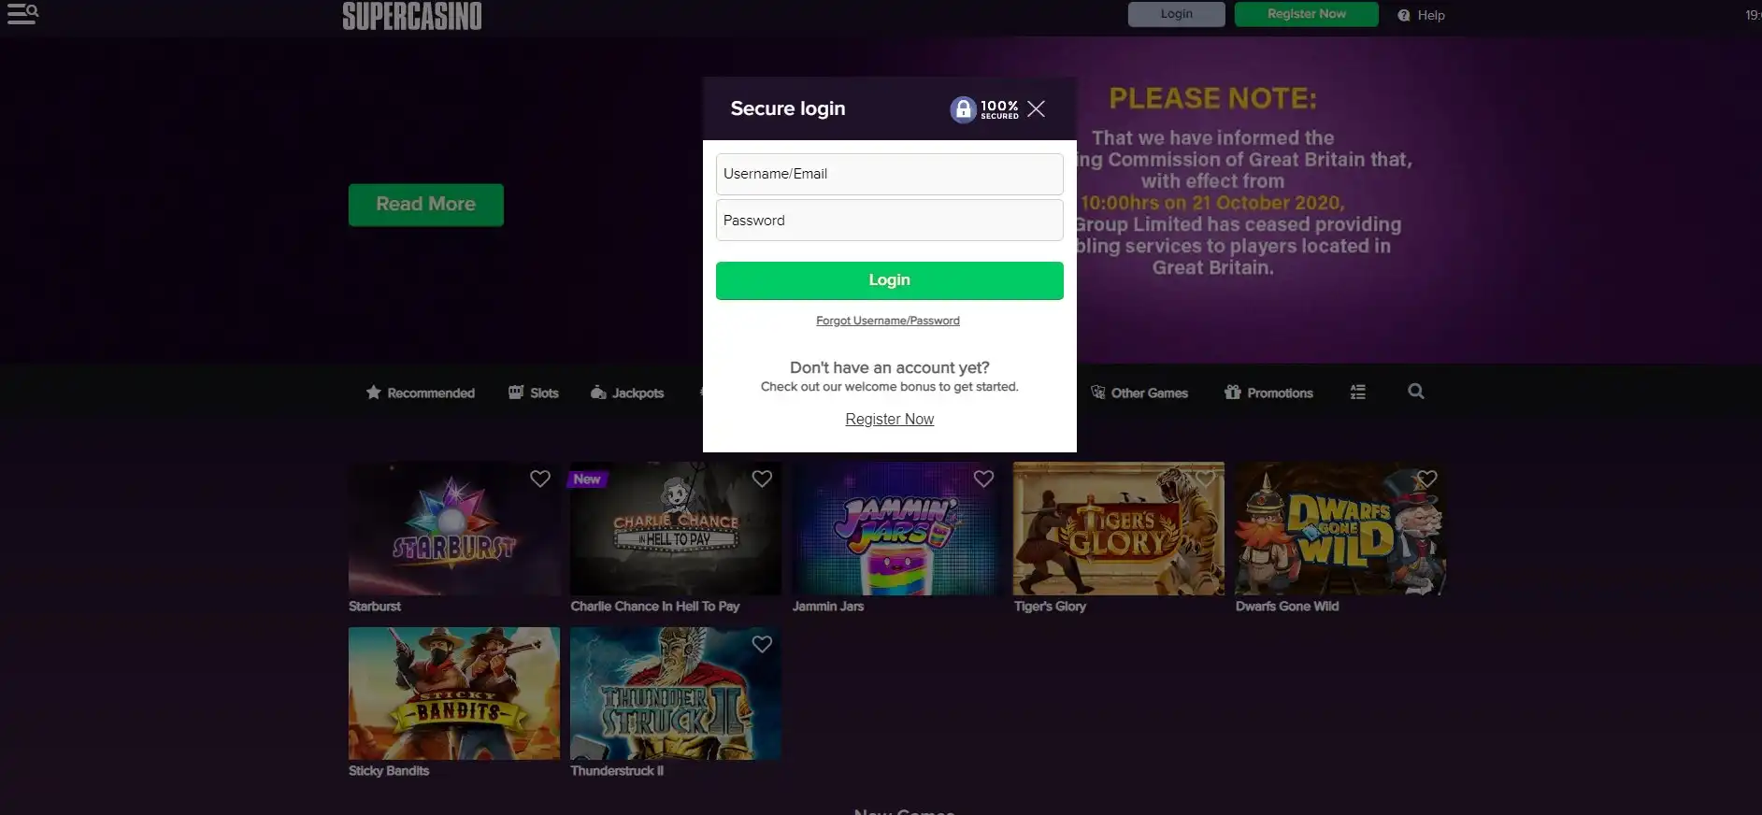Click the 100% secured padlock badge
The height and width of the screenshot is (815, 1762).
[x=984, y=109]
